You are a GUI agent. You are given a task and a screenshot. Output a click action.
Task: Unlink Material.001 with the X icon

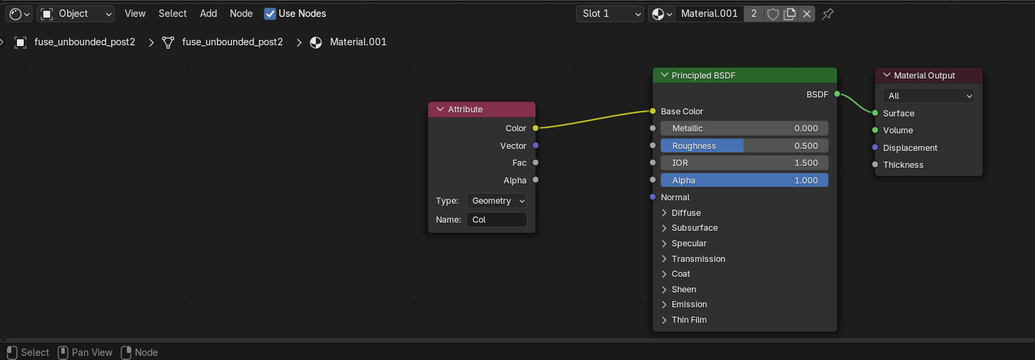coord(807,14)
